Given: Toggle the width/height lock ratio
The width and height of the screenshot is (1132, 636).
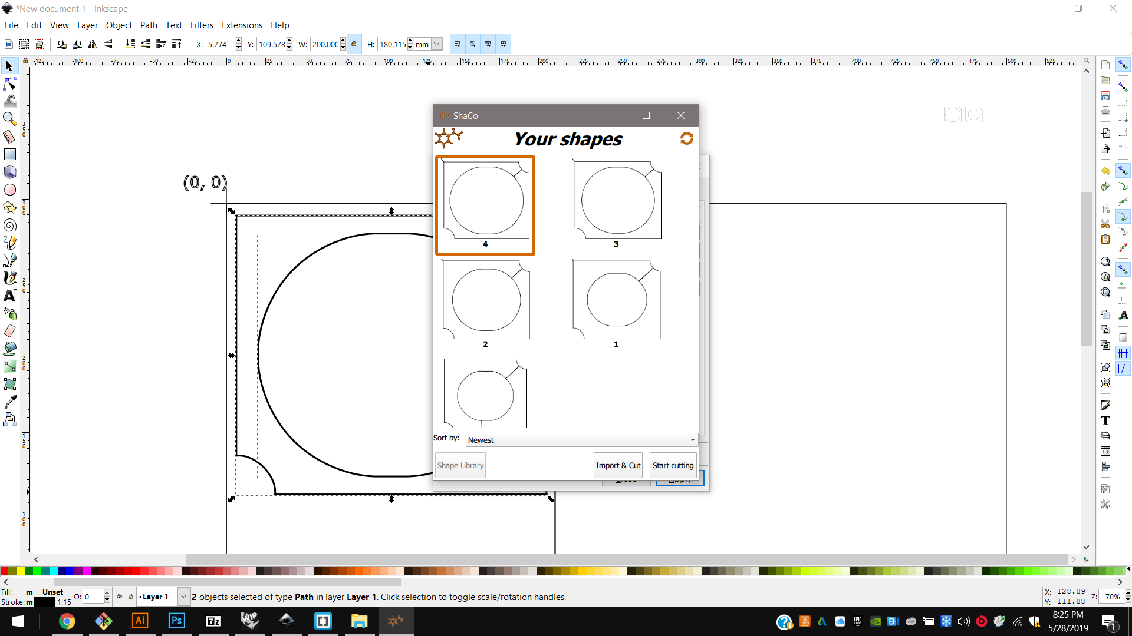Looking at the screenshot, I should (x=354, y=44).
